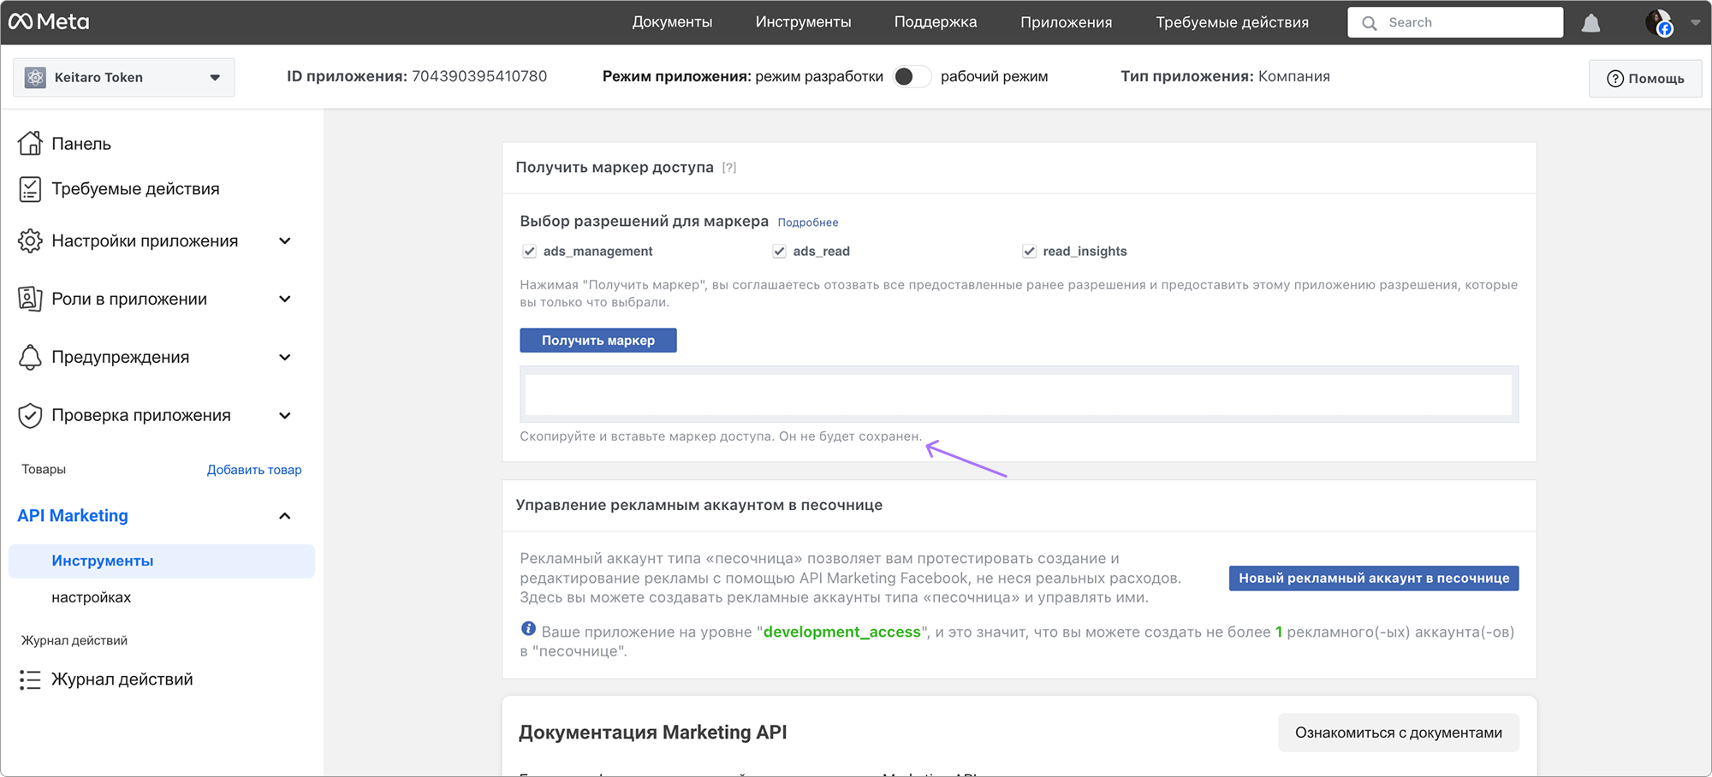The height and width of the screenshot is (777, 1712).
Task: Click the app ID 704390395410780
Action: pyautogui.click(x=479, y=76)
